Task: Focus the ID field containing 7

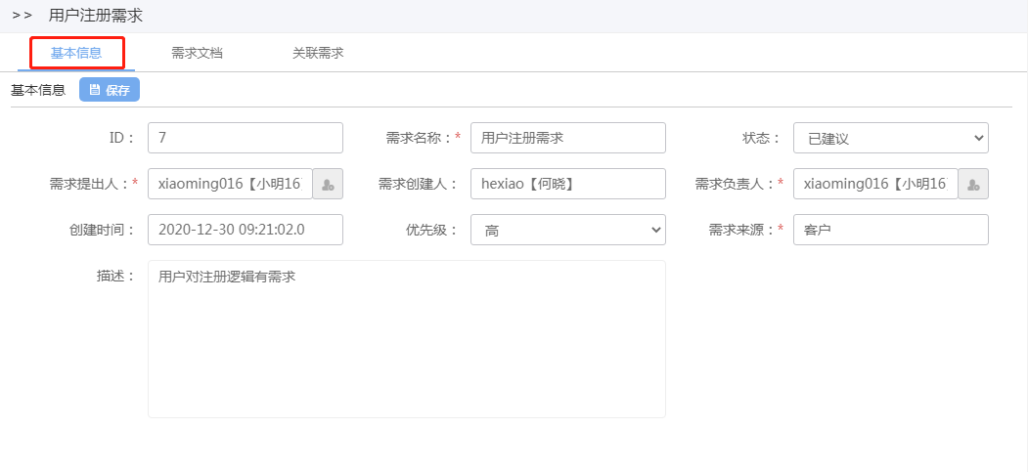Action: [x=246, y=138]
